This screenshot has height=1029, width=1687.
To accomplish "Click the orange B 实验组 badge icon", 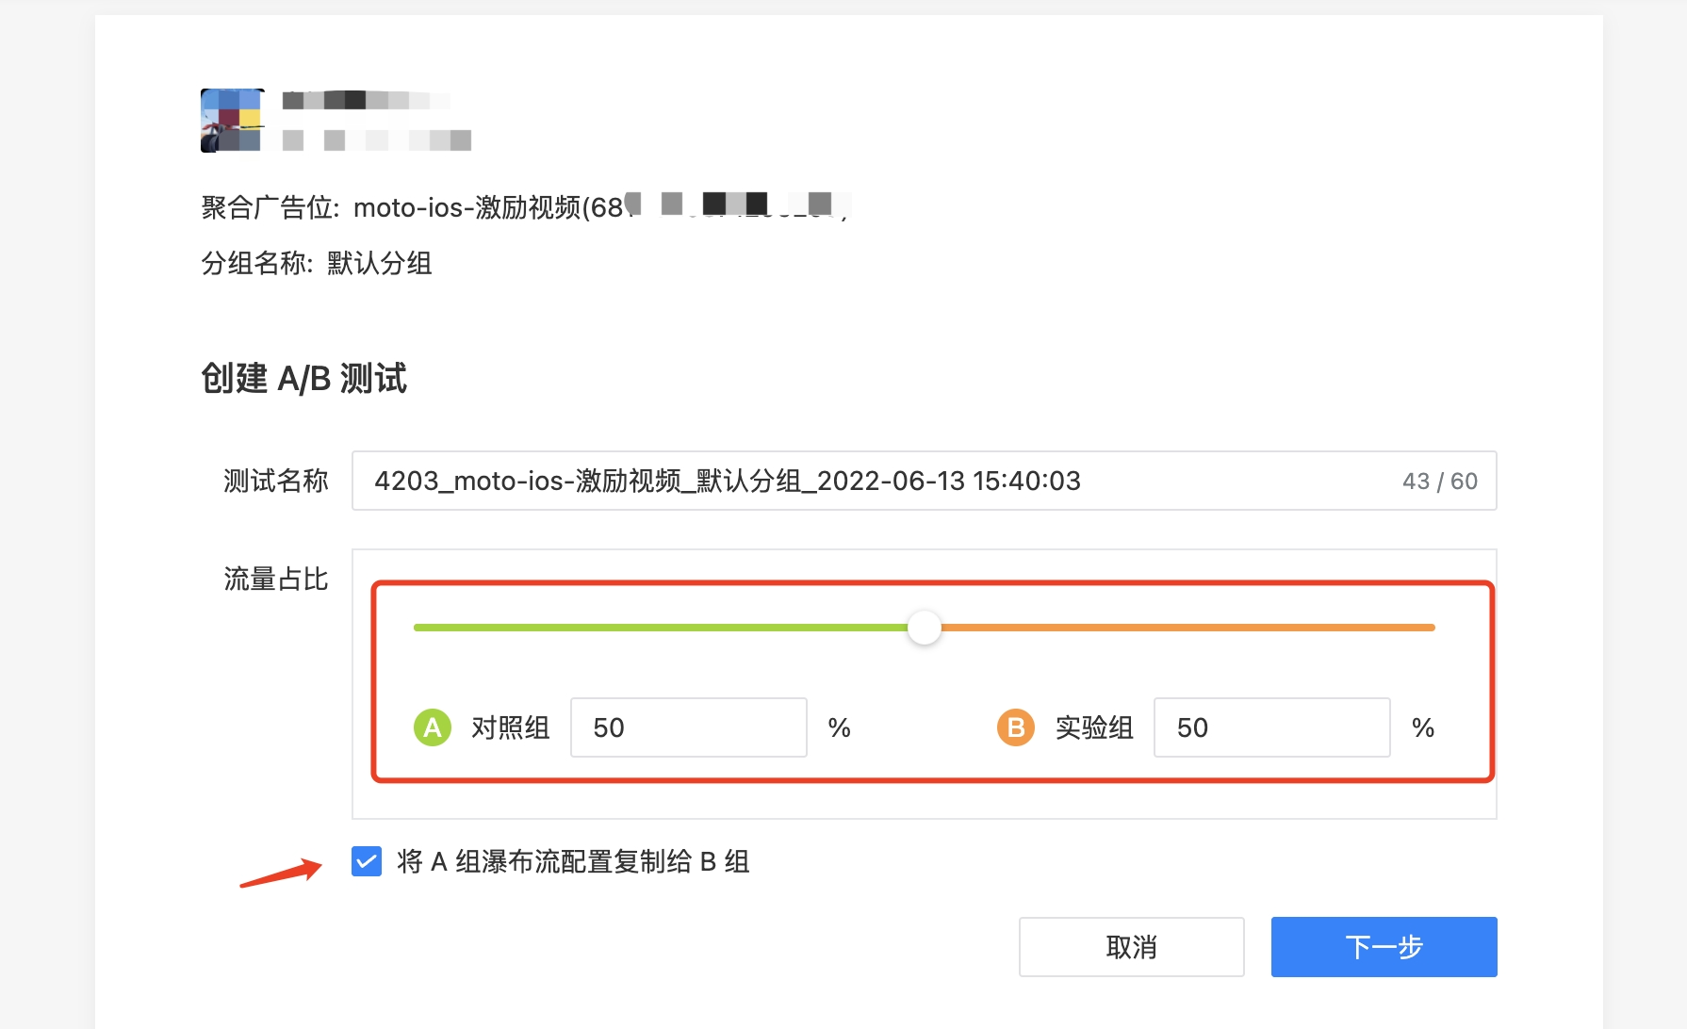I will [1015, 727].
